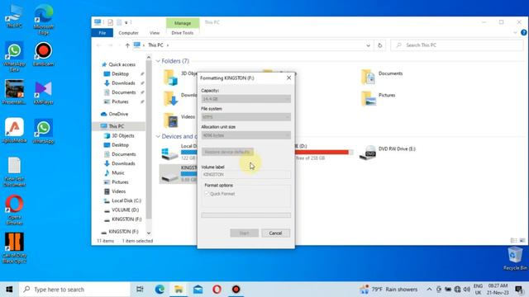Select Quick access in navigation pane
Screen dimensions: 529x297
pyautogui.click(x=122, y=64)
